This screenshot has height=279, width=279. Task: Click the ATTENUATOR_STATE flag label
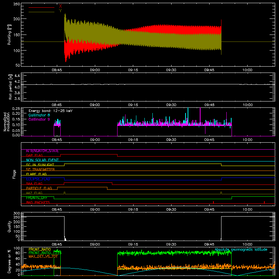[x=42, y=151]
